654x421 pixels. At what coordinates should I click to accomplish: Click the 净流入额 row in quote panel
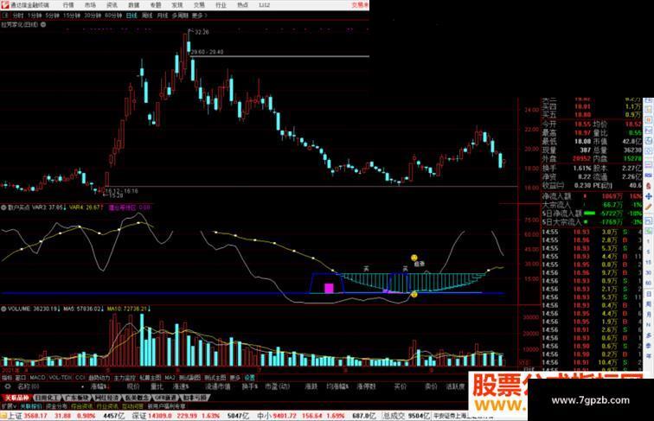592,196
